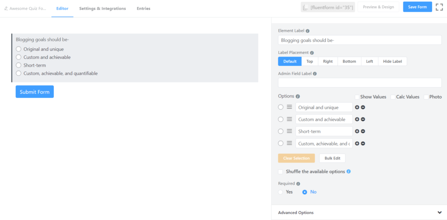447x220 pixels.
Task: Switch to the Editor tab
Action: 62,9
